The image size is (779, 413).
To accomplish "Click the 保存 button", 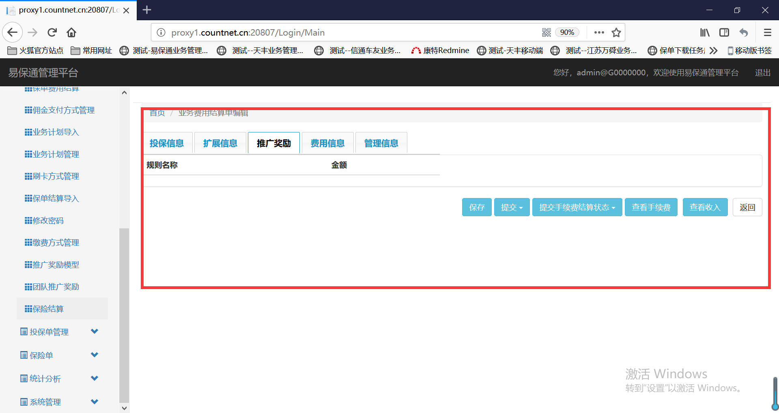I will [477, 207].
